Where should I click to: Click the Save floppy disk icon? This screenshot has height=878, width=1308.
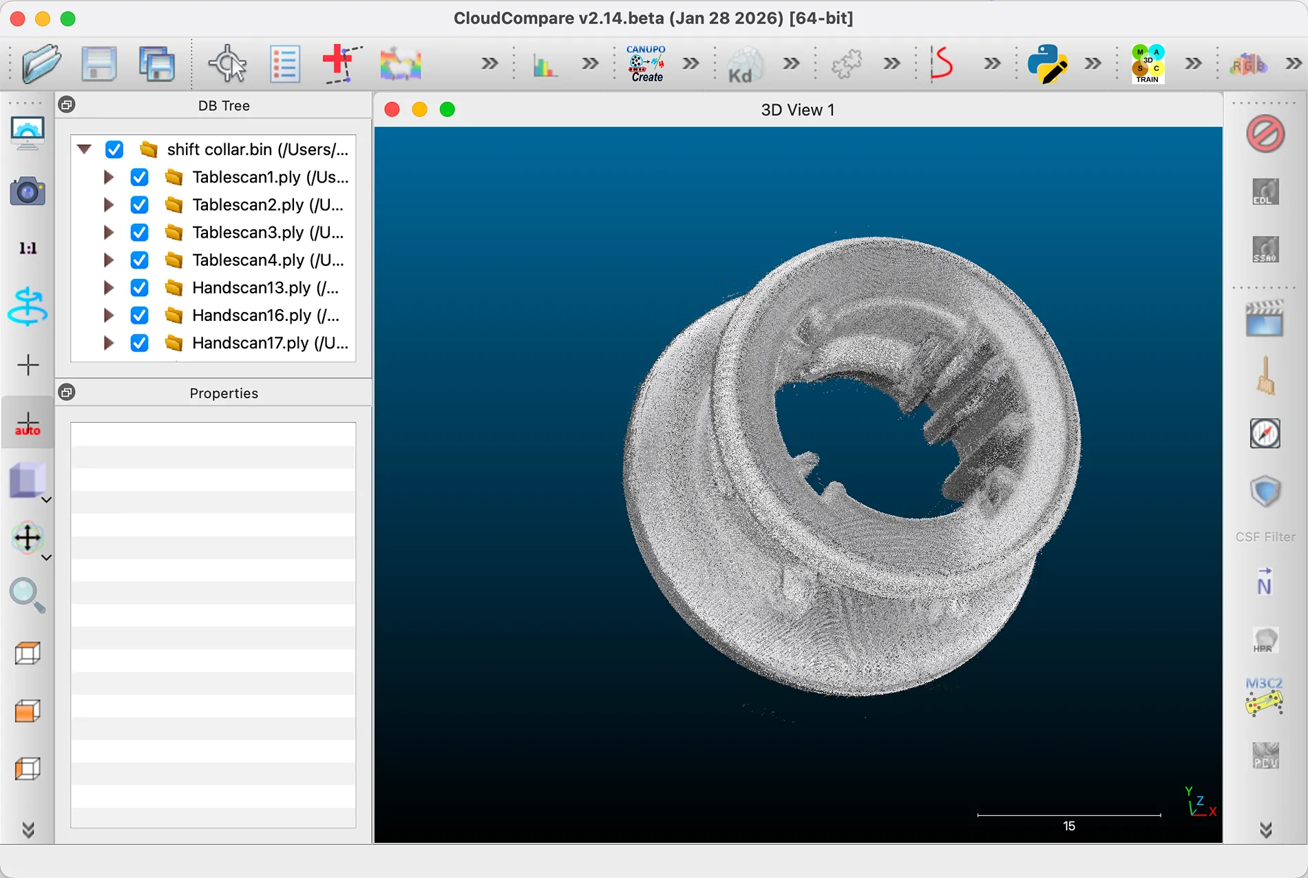pyautogui.click(x=98, y=64)
